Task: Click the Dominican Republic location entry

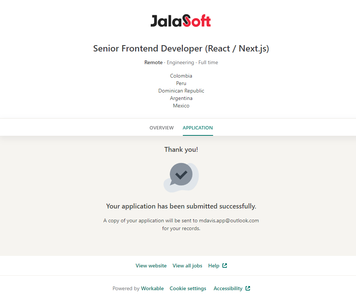Action: coord(181,91)
